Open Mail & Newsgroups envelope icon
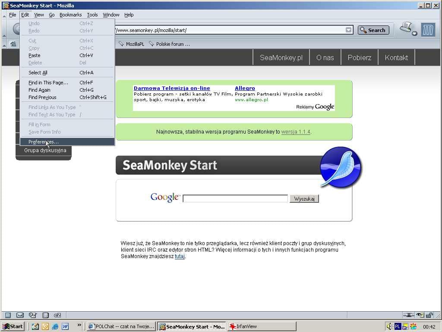 pyautogui.click(x=20, y=315)
